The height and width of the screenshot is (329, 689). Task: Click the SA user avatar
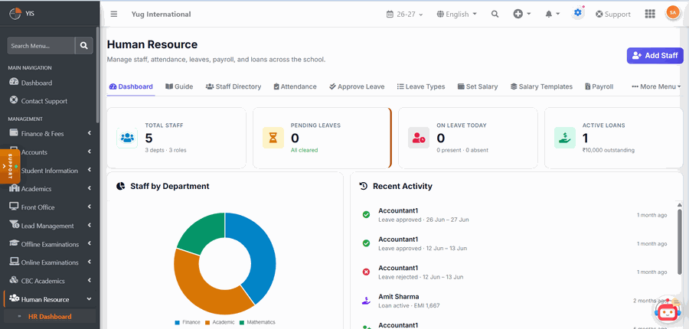pyautogui.click(x=672, y=13)
